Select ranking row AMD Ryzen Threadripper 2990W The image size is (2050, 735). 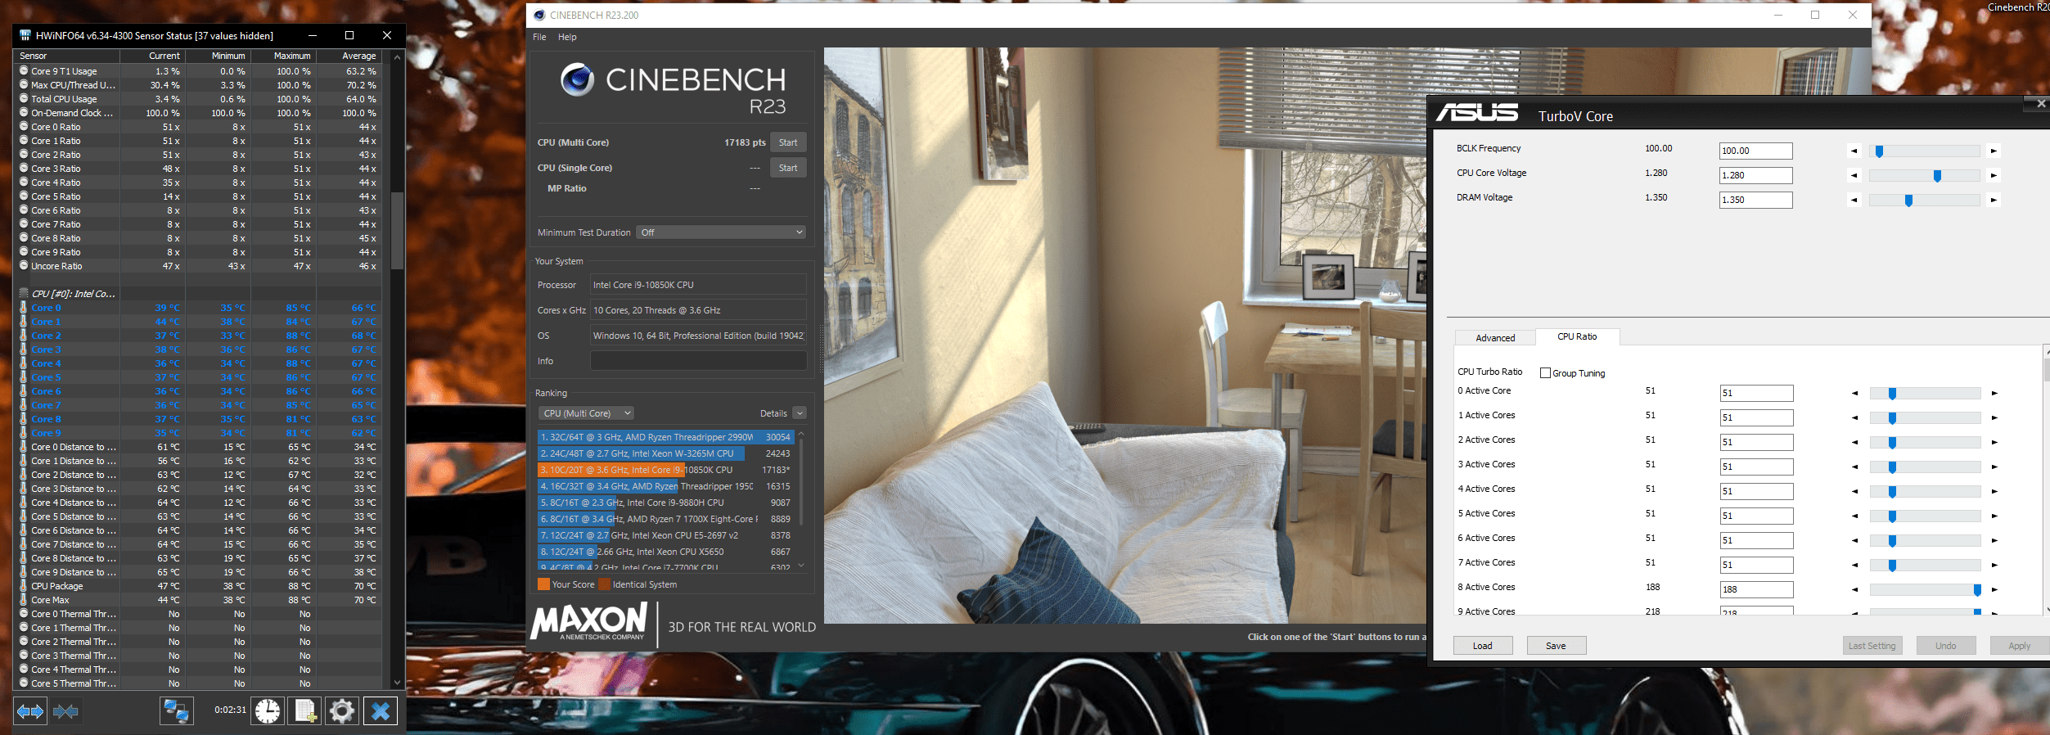click(x=665, y=437)
